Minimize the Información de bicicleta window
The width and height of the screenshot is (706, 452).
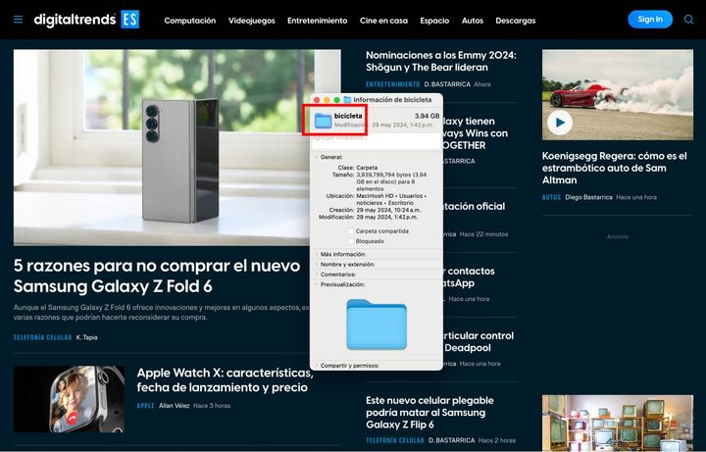(x=327, y=99)
